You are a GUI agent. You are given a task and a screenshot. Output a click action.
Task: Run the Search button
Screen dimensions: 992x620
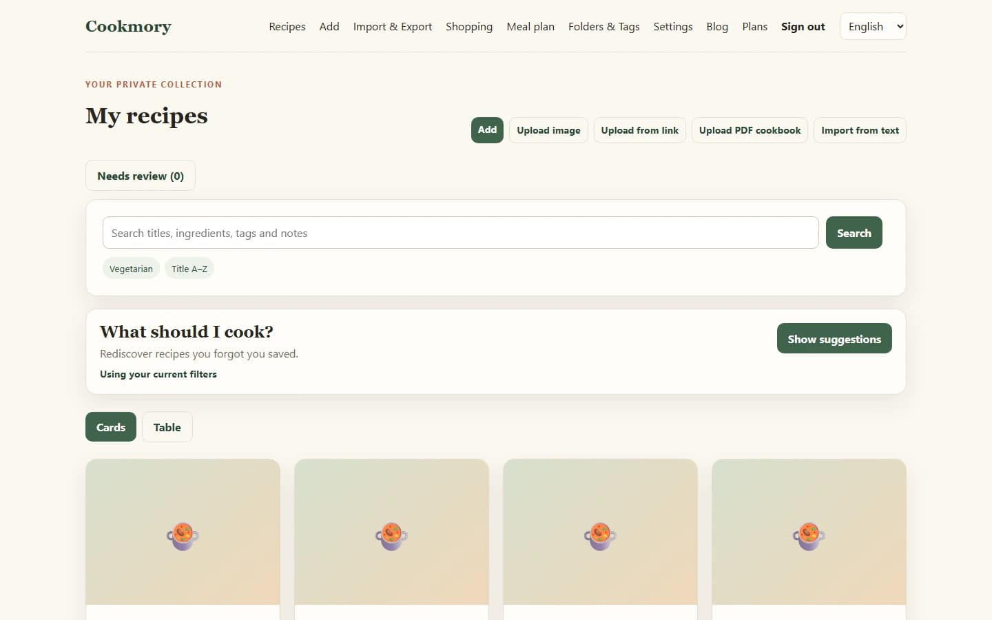pyautogui.click(x=854, y=233)
